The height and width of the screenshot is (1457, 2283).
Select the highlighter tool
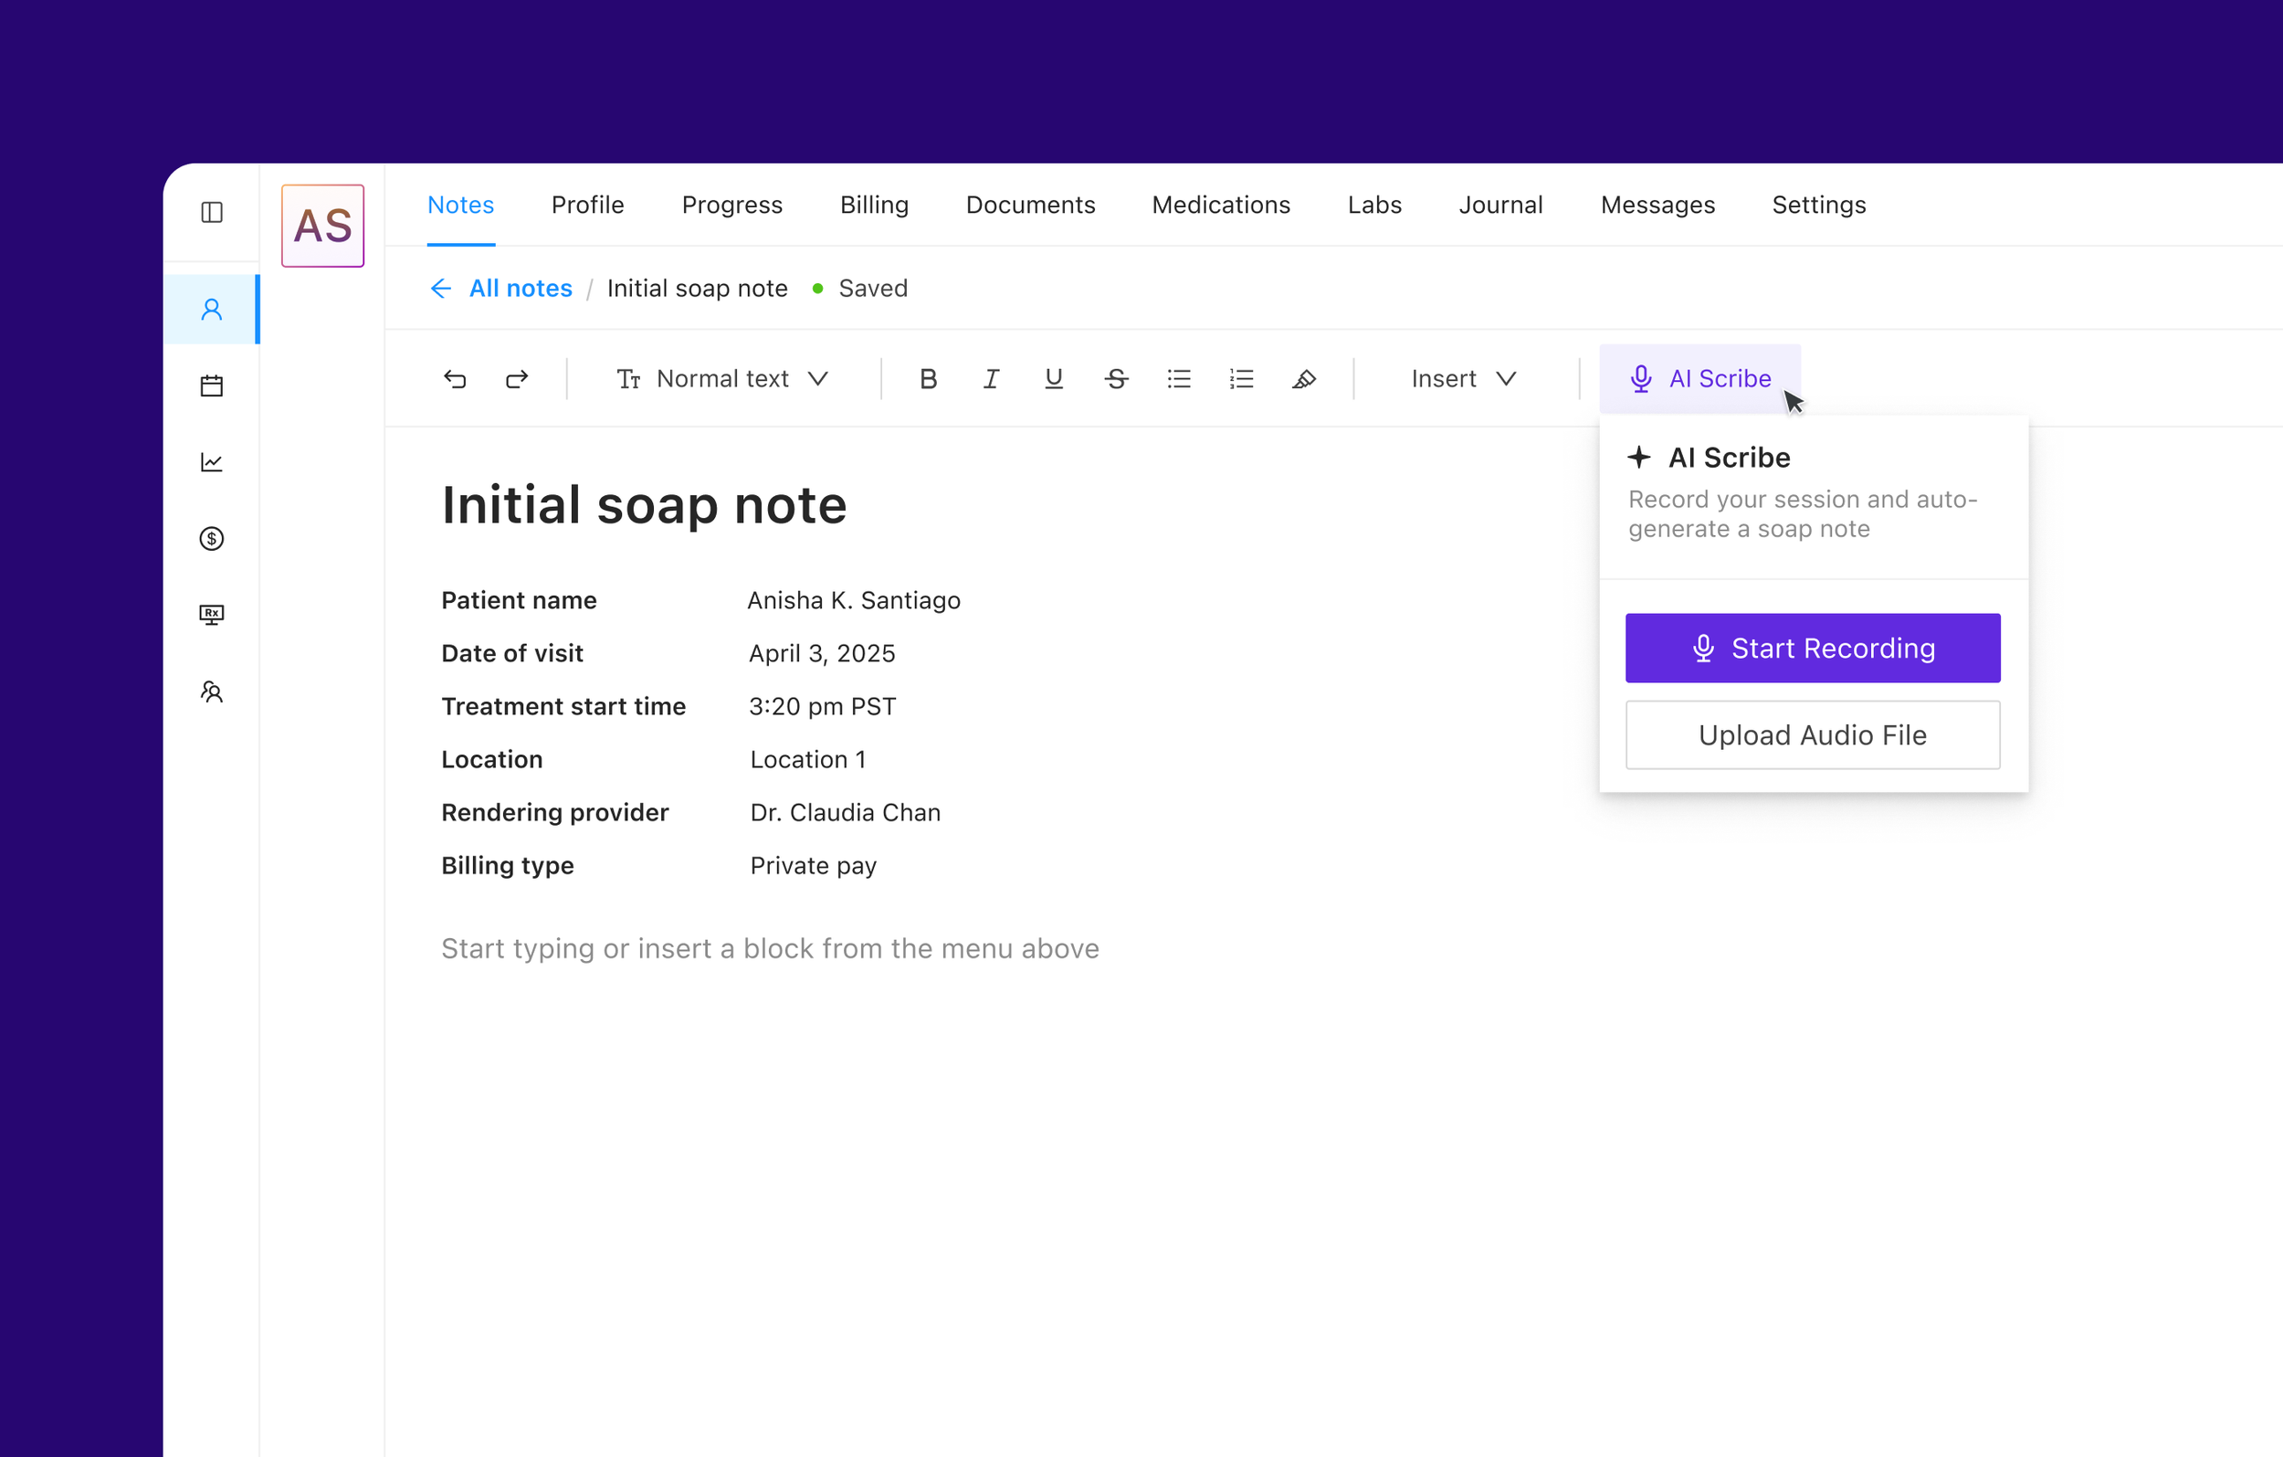[x=1304, y=379]
